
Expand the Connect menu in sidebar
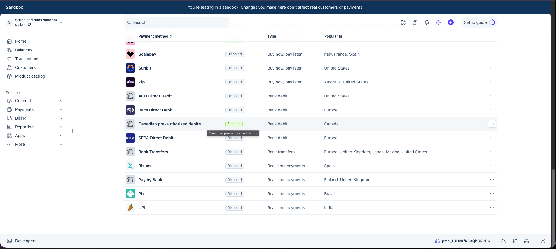[35, 101]
